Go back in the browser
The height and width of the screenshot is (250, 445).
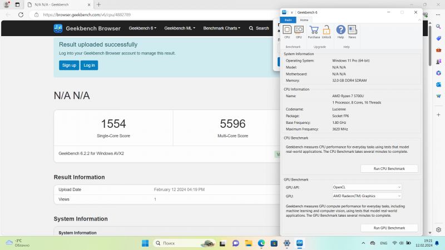tap(8, 15)
